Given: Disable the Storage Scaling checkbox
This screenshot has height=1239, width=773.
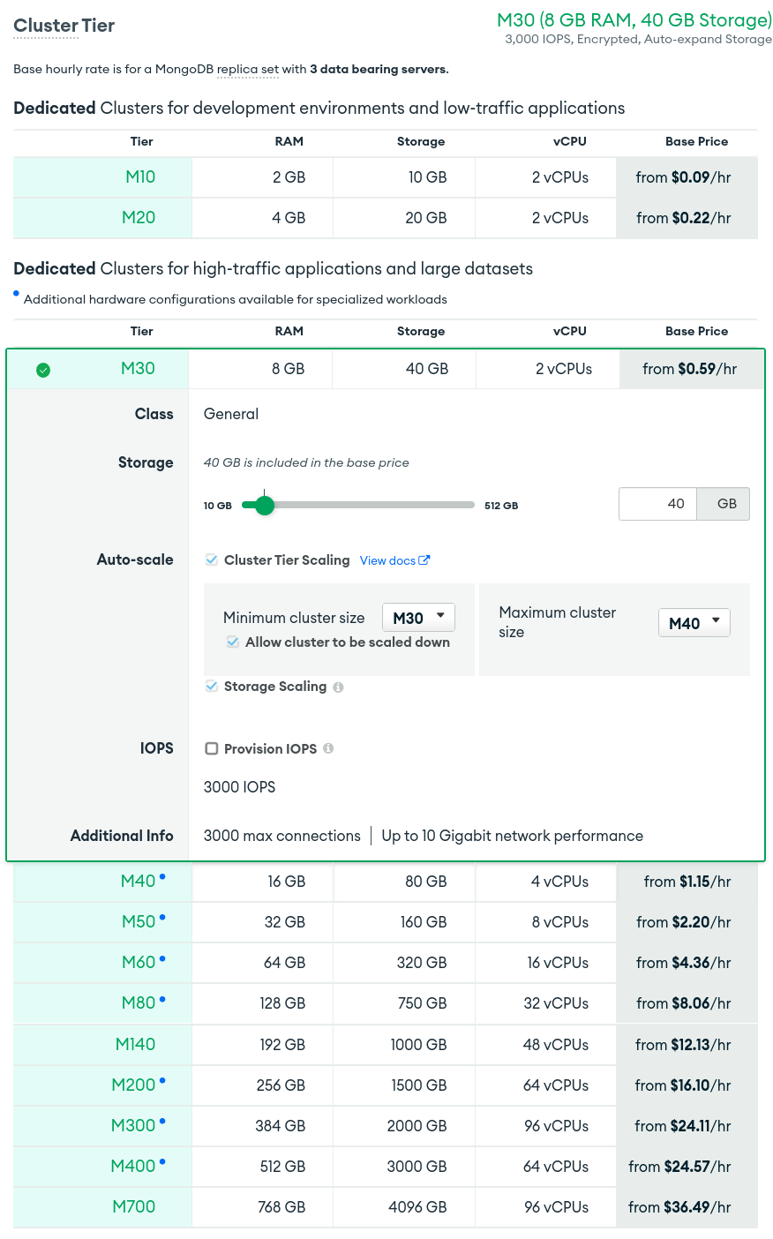Looking at the screenshot, I should pyautogui.click(x=212, y=687).
